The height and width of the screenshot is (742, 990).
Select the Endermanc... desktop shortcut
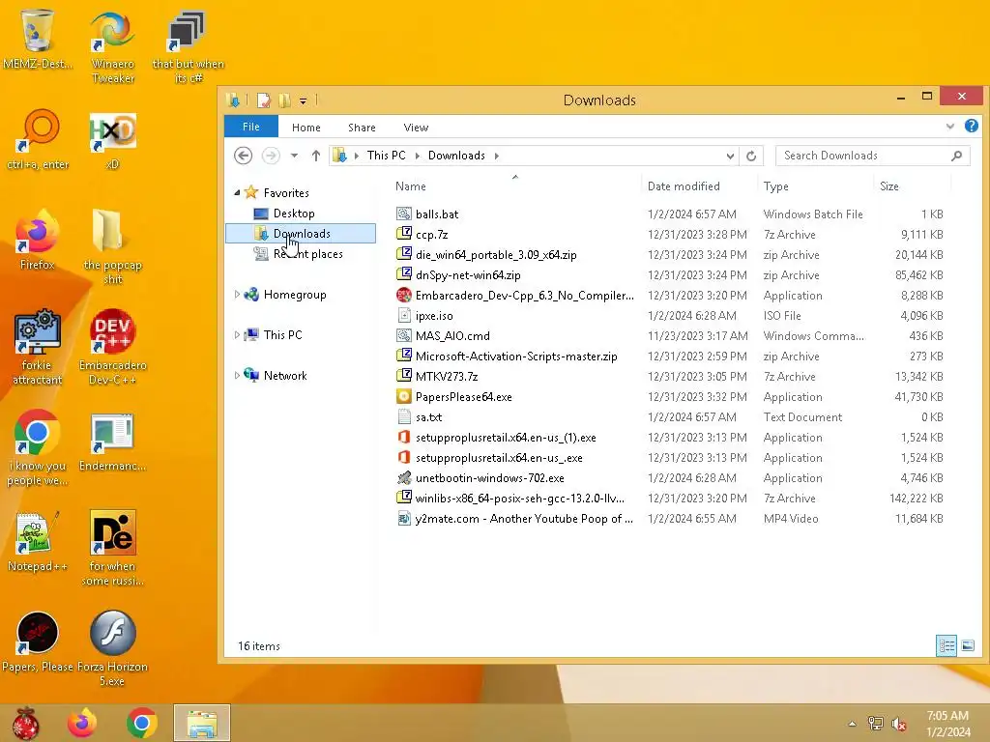(112, 442)
